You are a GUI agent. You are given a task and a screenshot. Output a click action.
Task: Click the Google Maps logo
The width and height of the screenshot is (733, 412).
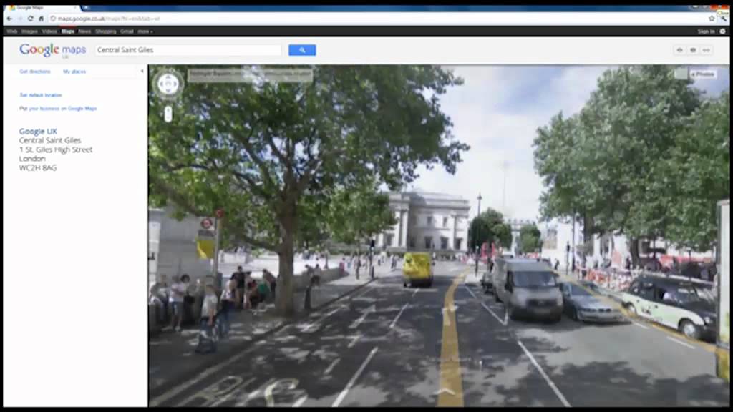coord(52,50)
